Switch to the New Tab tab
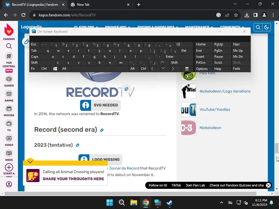The height and width of the screenshot is (209, 279). 100,5
